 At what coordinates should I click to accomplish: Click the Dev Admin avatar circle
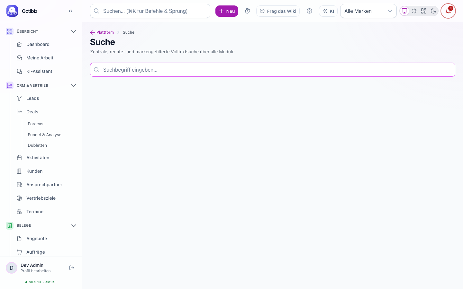(x=12, y=268)
